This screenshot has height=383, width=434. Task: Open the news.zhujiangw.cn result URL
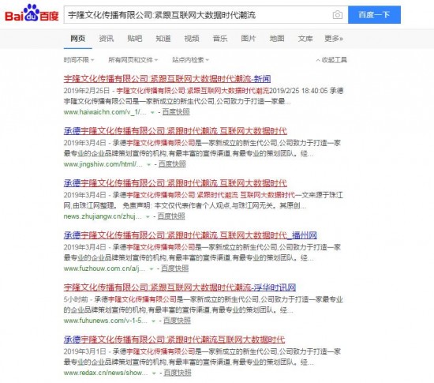coord(103,216)
